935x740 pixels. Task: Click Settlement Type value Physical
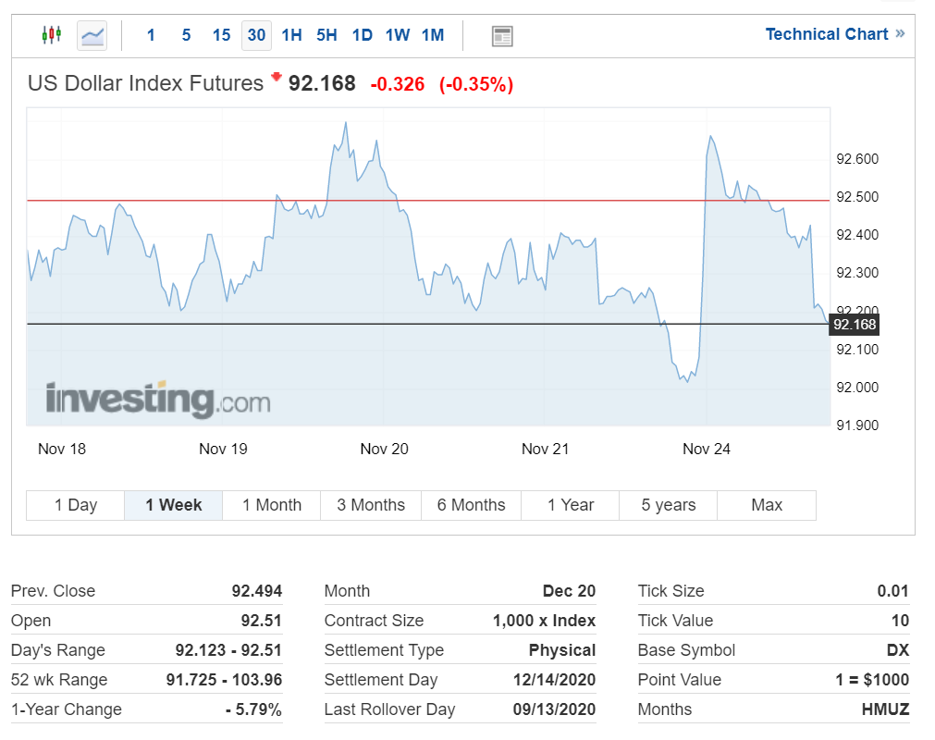click(562, 650)
